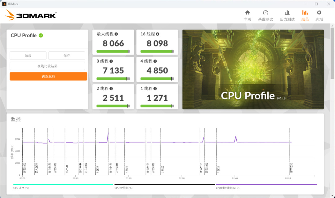Click the CPU Profile title text
The height and width of the screenshot is (198, 335).
click(x=24, y=35)
